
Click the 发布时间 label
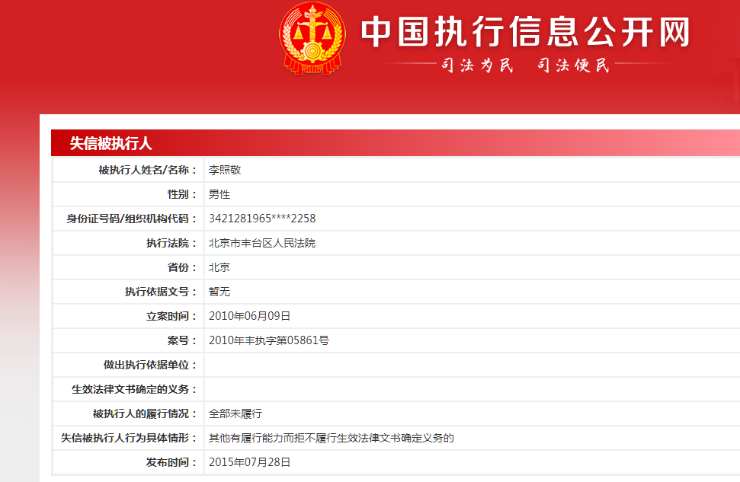point(171,462)
